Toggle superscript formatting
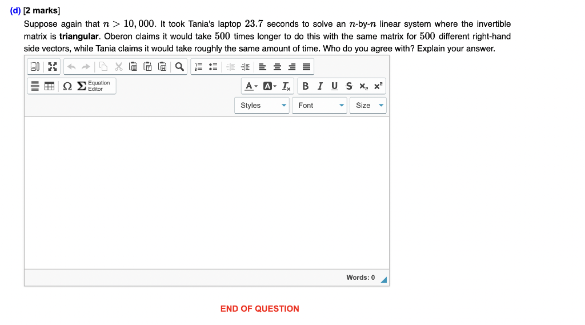The height and width of the screenshot is (325, 585). click(x=378, y=86)
